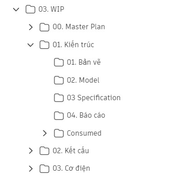185x177 pixels.
Task: Select the 02. Kết cấu label
Action: [x=71, y=150]
